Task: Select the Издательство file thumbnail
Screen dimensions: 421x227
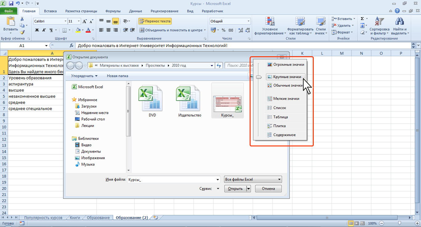Action: tap(190, 101)
